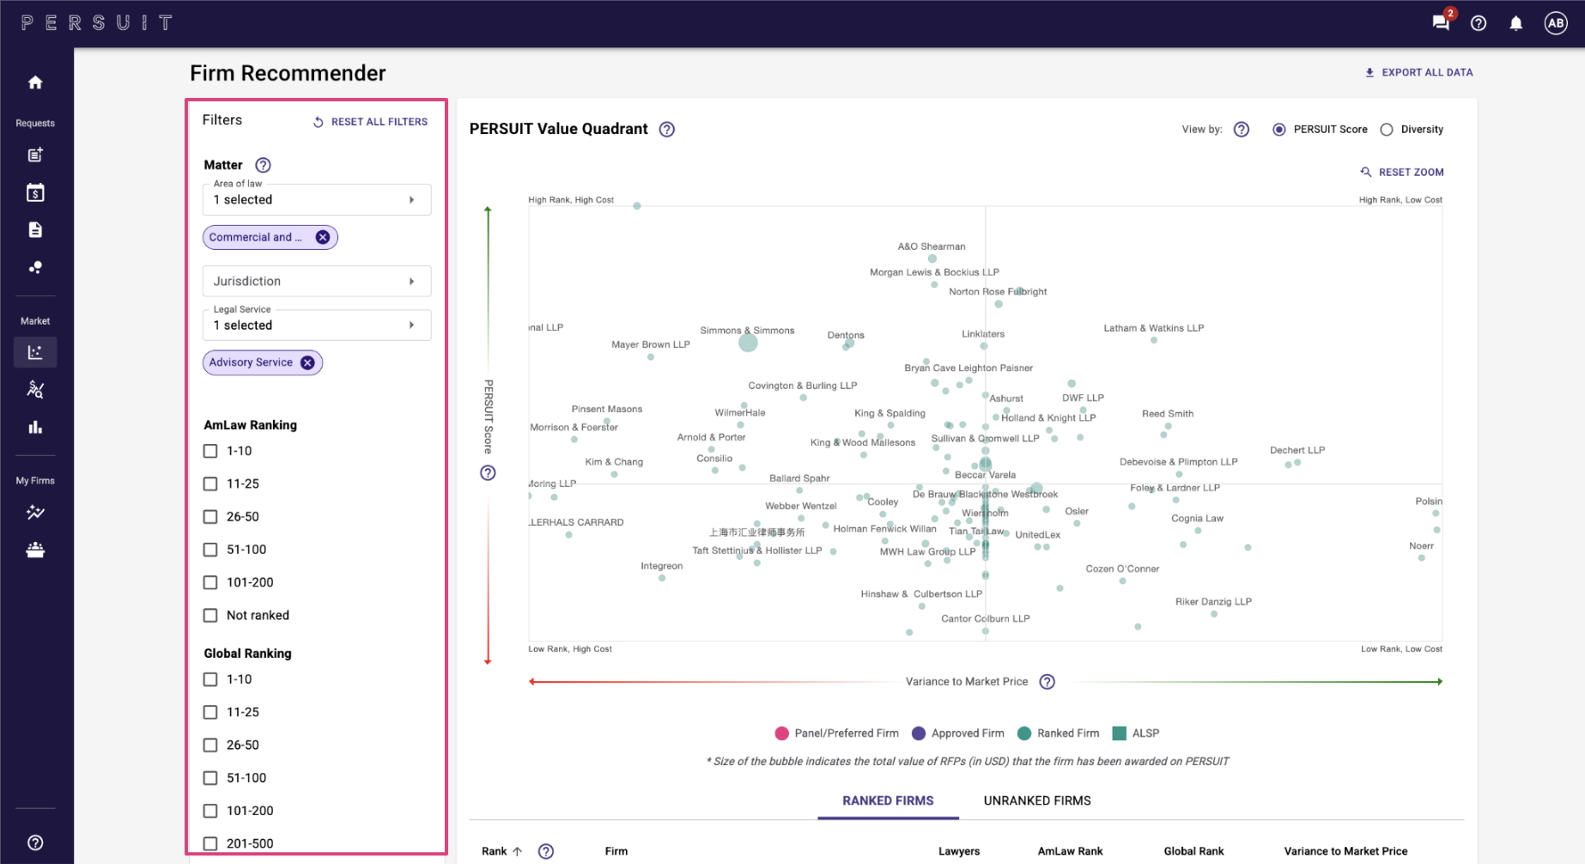Open the AB user avatar menu
The width and height of the screenshot is (1585, 864).
[x=1556, y=23]
